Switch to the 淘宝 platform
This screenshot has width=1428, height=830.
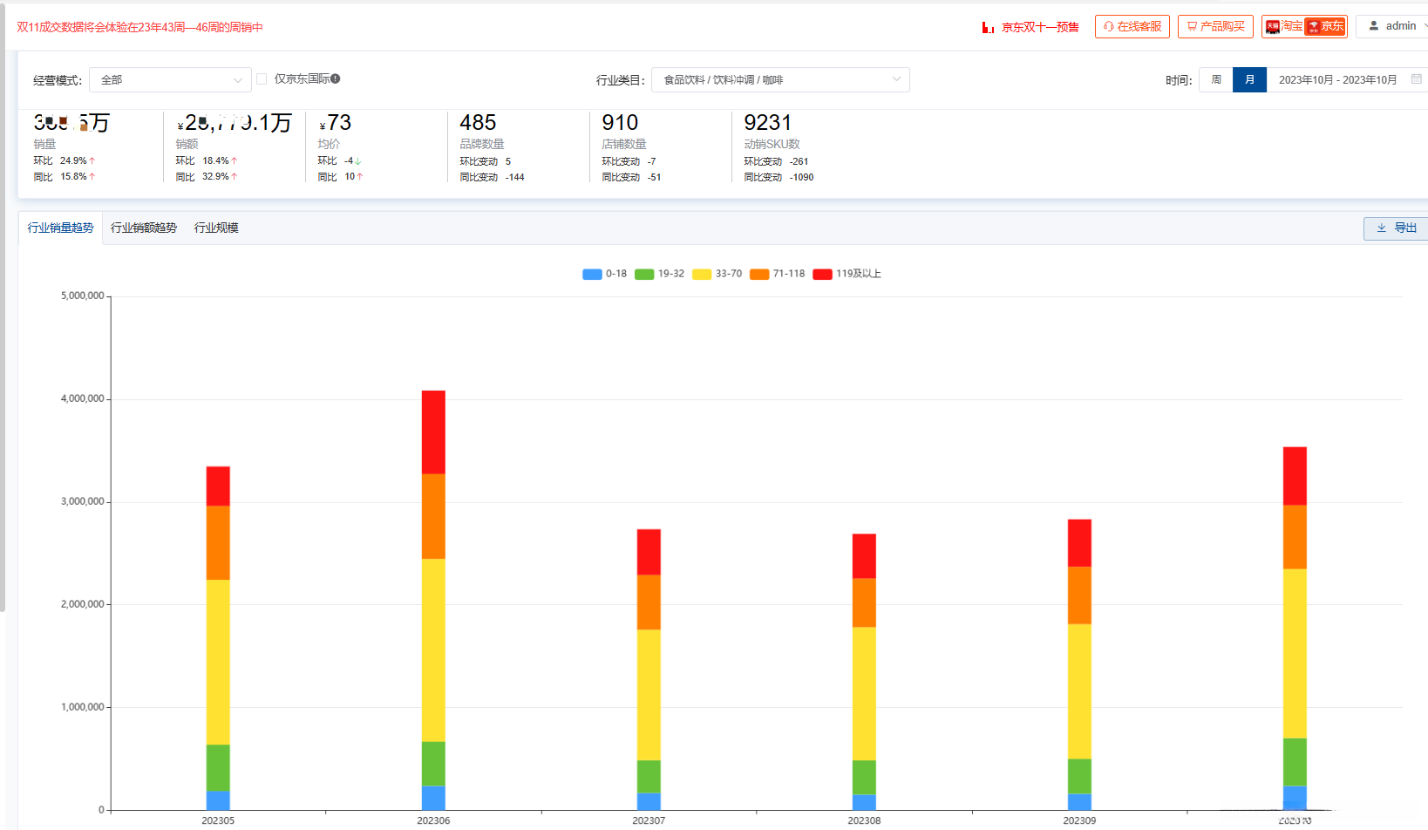(1283, 26)
